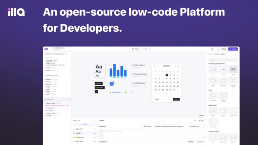Click the zoom out minus button

coord(142,49)
